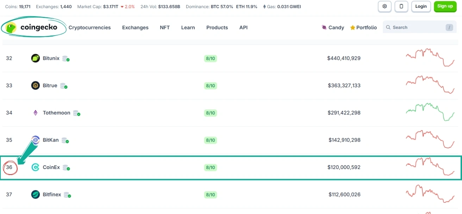The image size is (462, 214).
Task: Click the reserves badge beside Bitrue
Action: click(64, 86)
